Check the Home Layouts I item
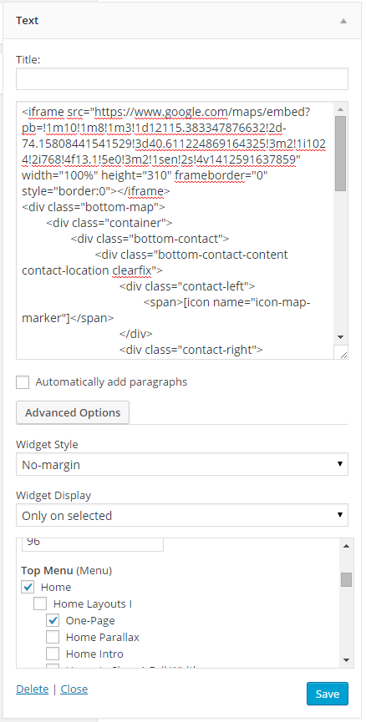This screenshot has height=722, width=366. [40, 603]
